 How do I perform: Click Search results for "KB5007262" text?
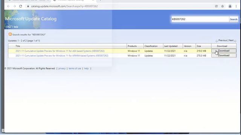pos(29,34)
